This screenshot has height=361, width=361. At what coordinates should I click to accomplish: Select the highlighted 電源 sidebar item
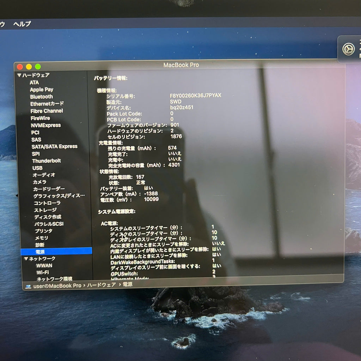click(x=56, y=251)
